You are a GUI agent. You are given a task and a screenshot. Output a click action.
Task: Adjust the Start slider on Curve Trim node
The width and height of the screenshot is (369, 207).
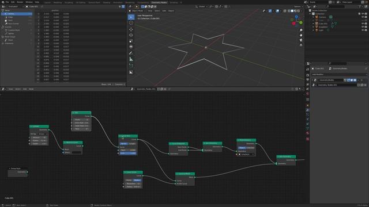128,150
